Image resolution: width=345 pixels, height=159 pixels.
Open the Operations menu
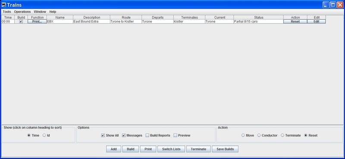[22, 12]
